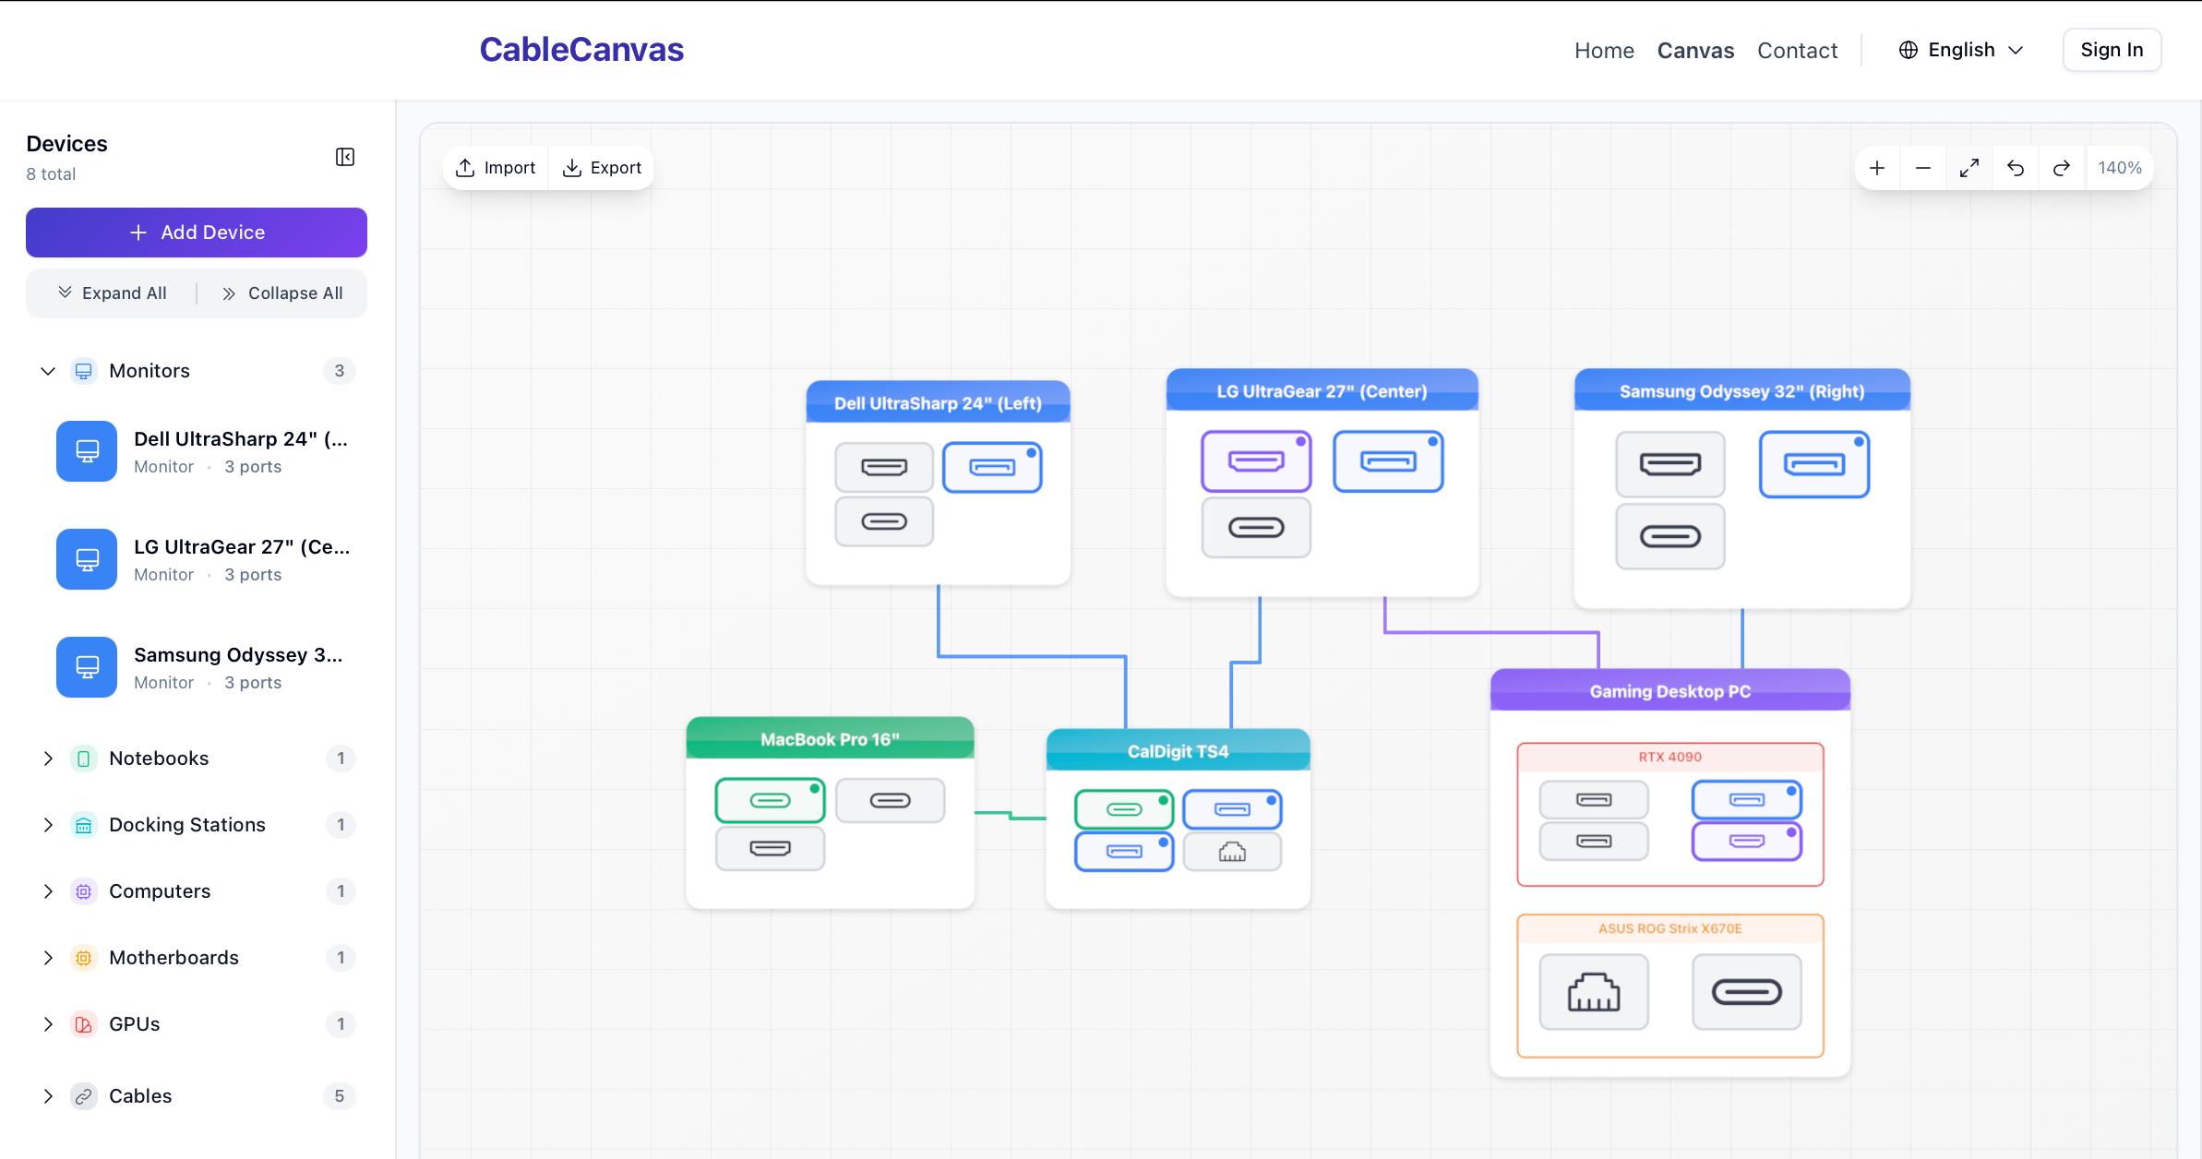Viewport: 2202px width, 1159px height.
Task: Click the fit-to-screen expand icon
Action: coord(1969,168)
